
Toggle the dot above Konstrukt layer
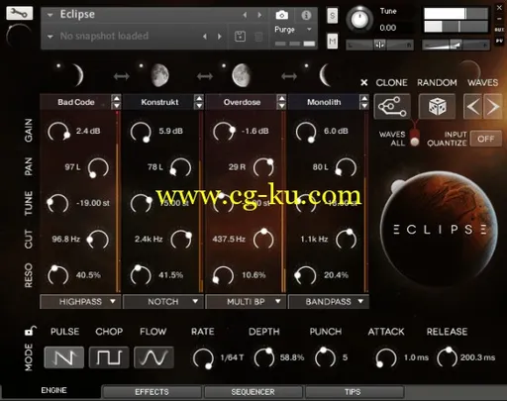click(x=141, y=66)
